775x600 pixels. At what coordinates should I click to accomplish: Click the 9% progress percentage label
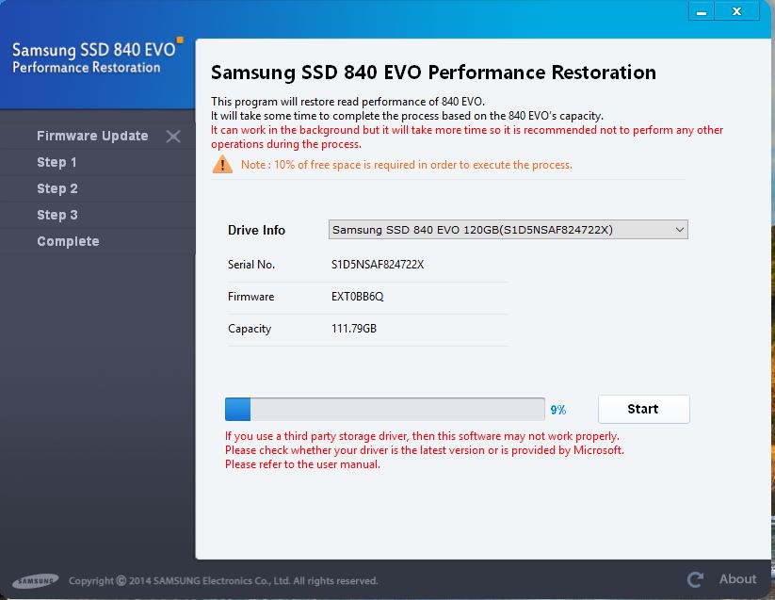pos(558,410)
